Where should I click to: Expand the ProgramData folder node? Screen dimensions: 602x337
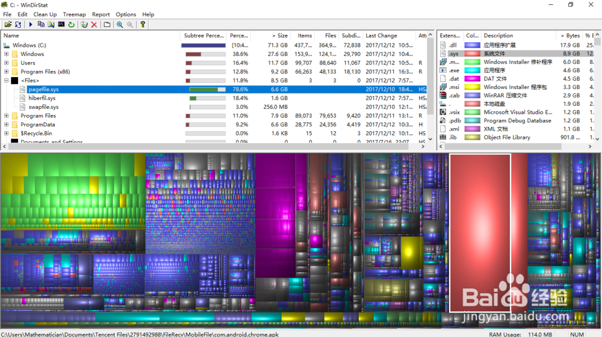click(x=6, y=125)
